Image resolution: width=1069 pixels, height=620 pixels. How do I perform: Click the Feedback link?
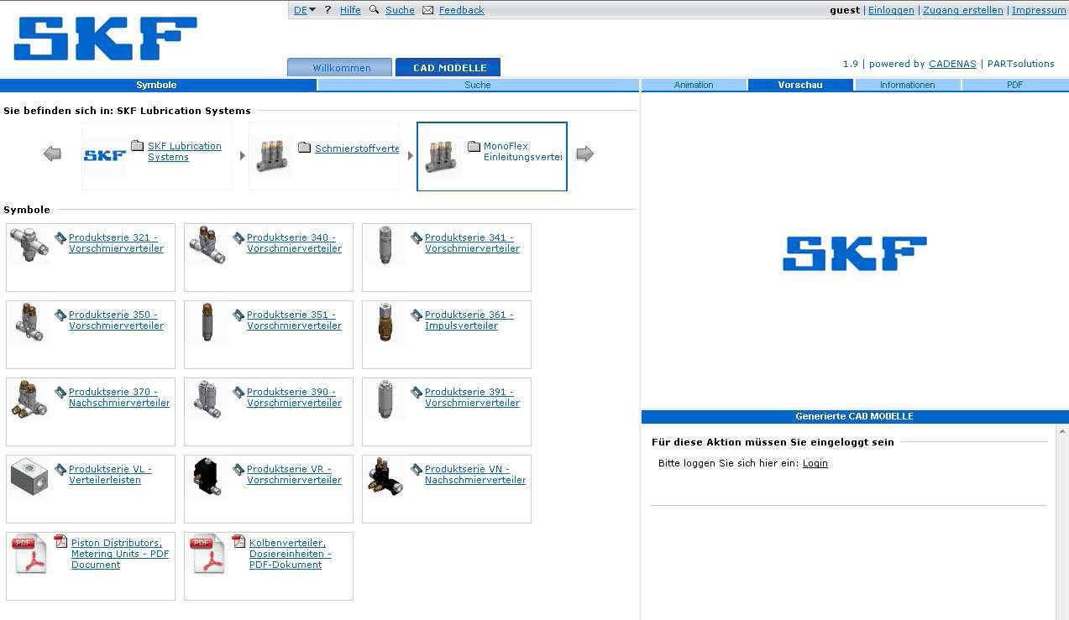coord(462,10)
